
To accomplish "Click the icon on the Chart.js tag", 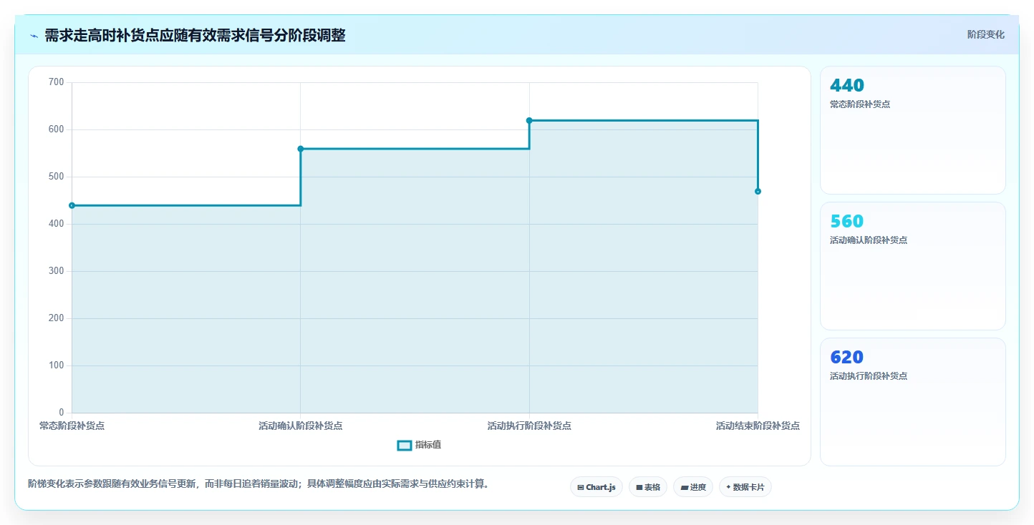I will tap(581, 487).
